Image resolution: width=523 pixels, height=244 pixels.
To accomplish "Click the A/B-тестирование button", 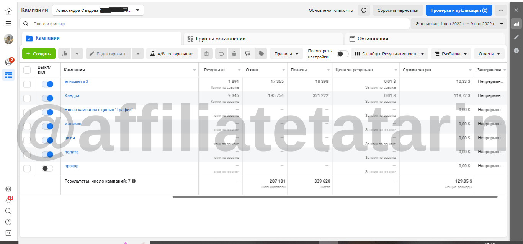I will coord(172,54).
